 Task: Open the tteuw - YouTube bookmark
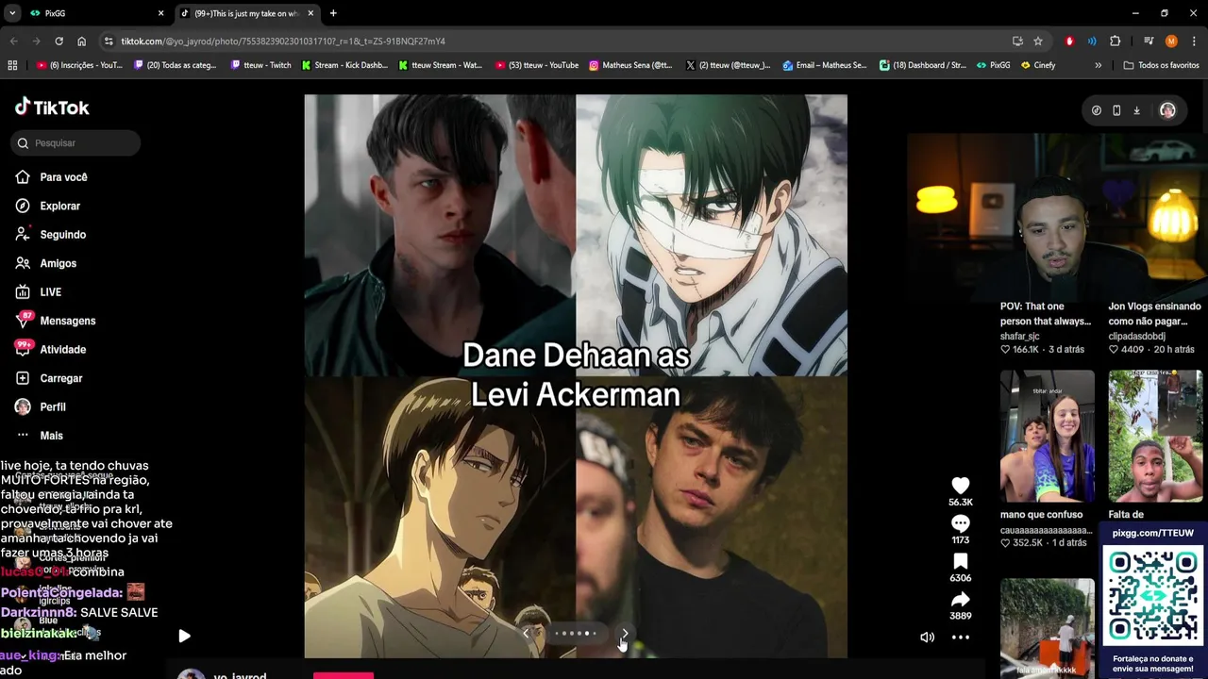[x=536, y=65]
